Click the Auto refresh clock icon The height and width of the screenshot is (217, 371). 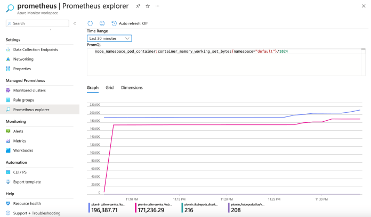coord(114,23)
